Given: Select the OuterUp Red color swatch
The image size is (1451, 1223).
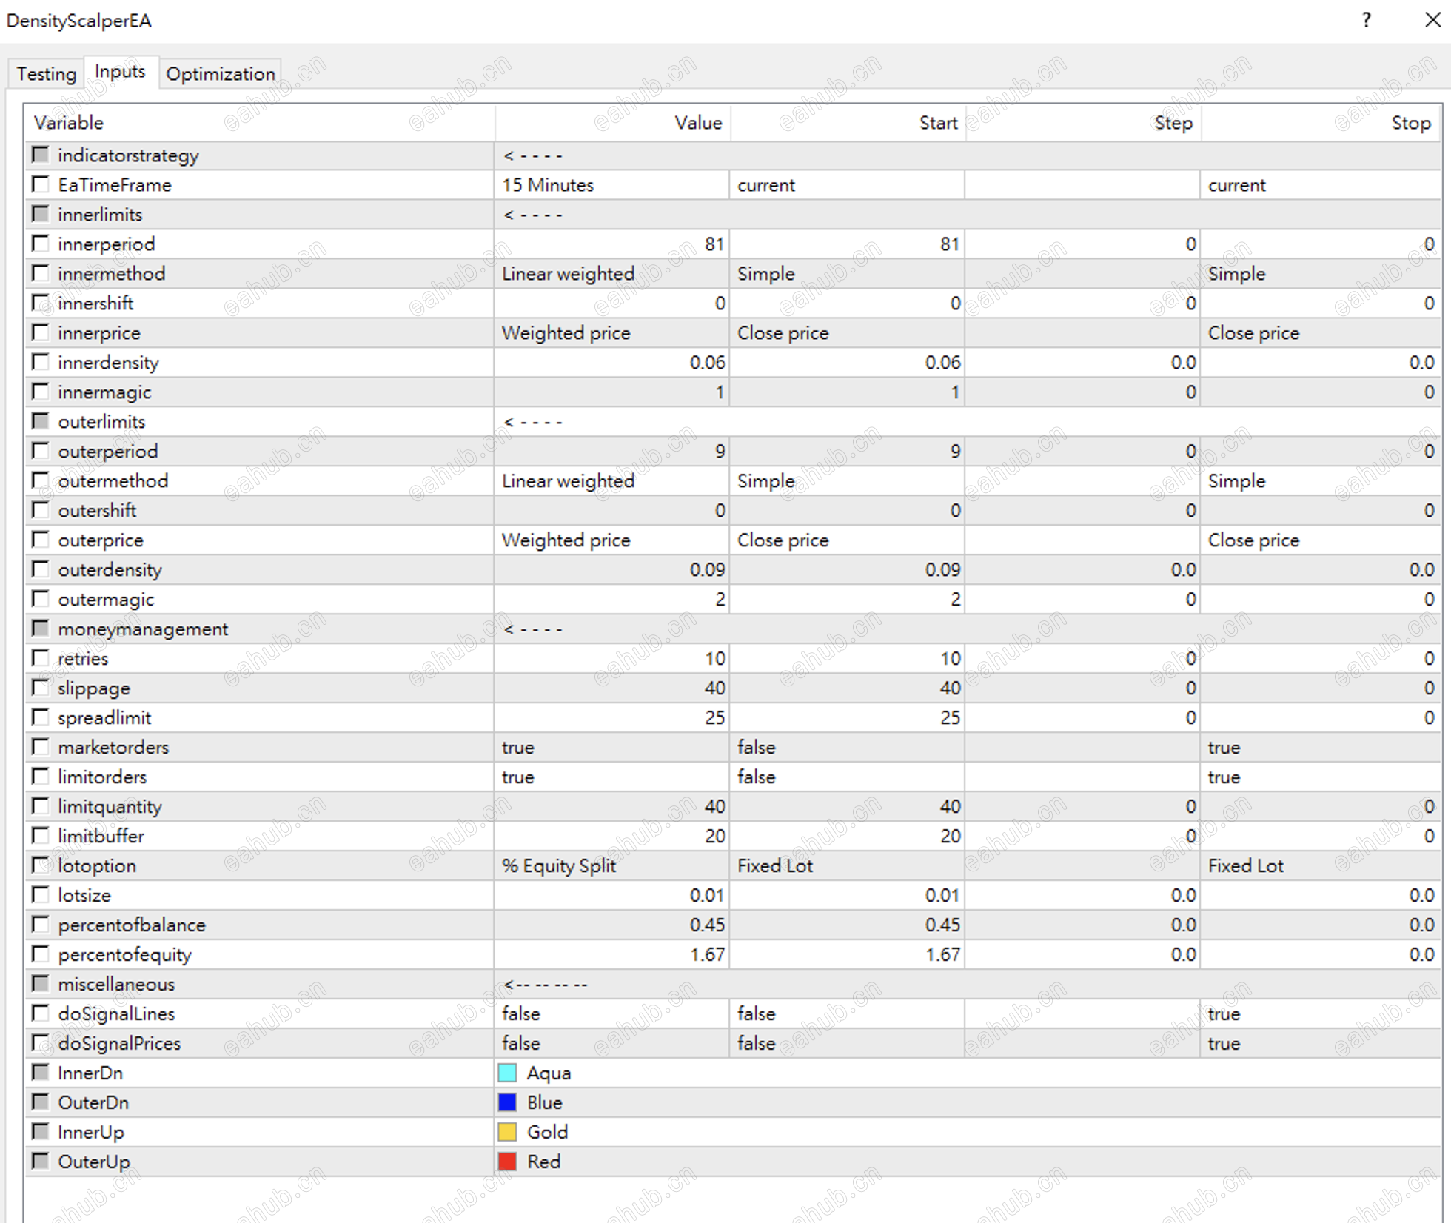Looking at the screenshot, I should (508, 1161).
